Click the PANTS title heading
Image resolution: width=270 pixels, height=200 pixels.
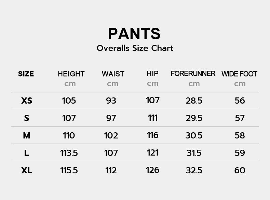point(134,34)
